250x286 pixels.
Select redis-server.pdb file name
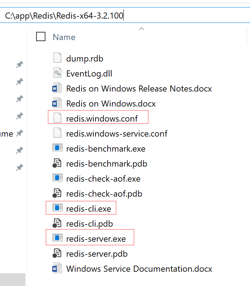pos(97,254)
